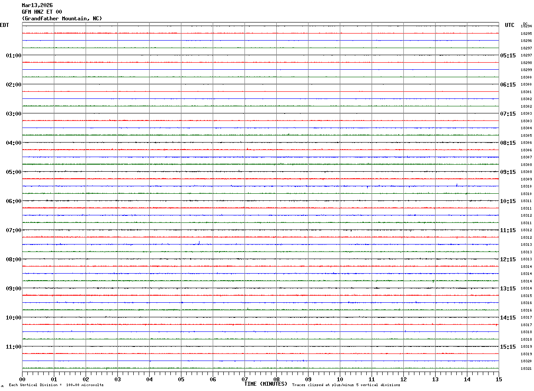
Task: Click the "05" minute label on time axis
Action: click(x=181, y=379)
